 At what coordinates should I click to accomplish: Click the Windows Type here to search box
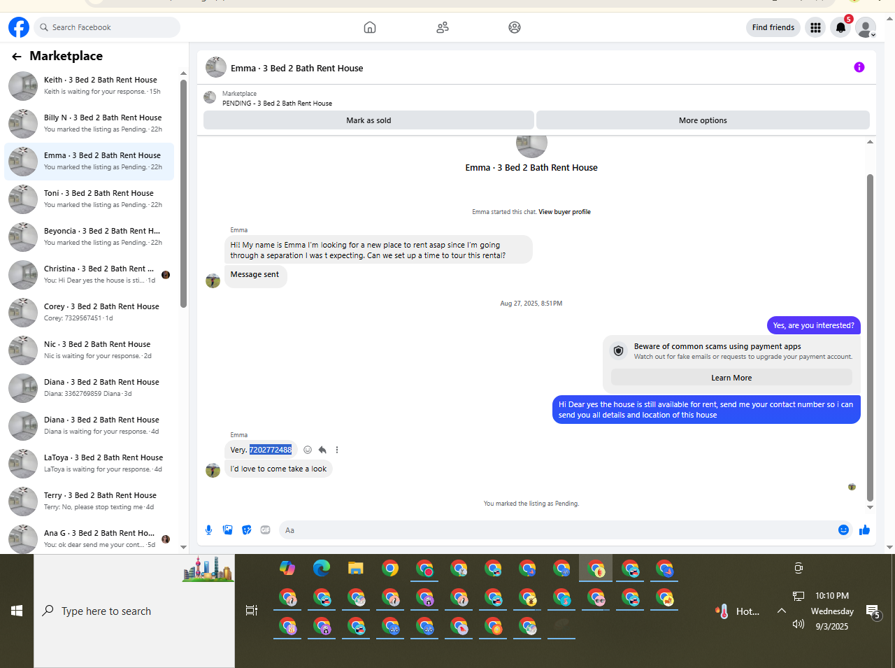coord(134,611)
